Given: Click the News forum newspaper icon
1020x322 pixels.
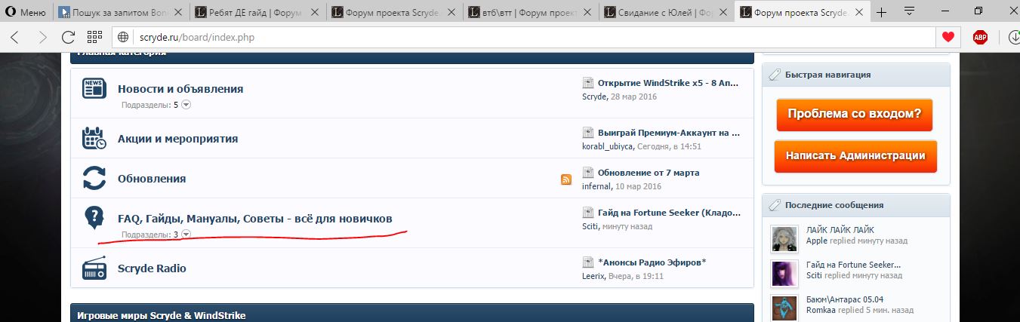Looking at the screenshot, I should [94, 89].
